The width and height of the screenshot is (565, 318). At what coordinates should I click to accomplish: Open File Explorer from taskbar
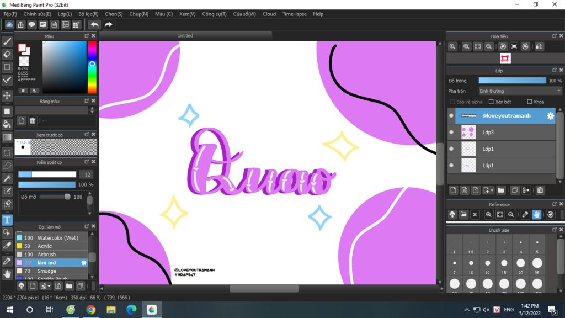tap(111, 310)
